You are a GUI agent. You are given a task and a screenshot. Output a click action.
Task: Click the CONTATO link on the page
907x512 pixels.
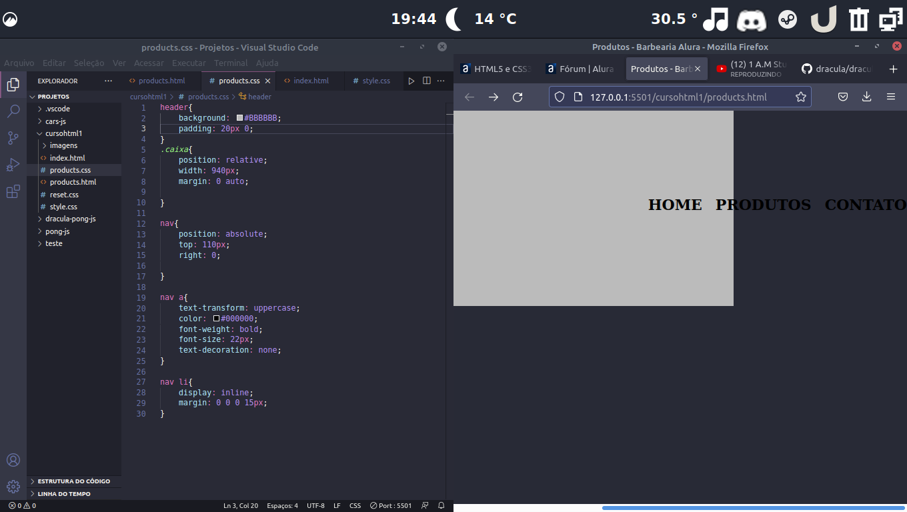[866, 205]
